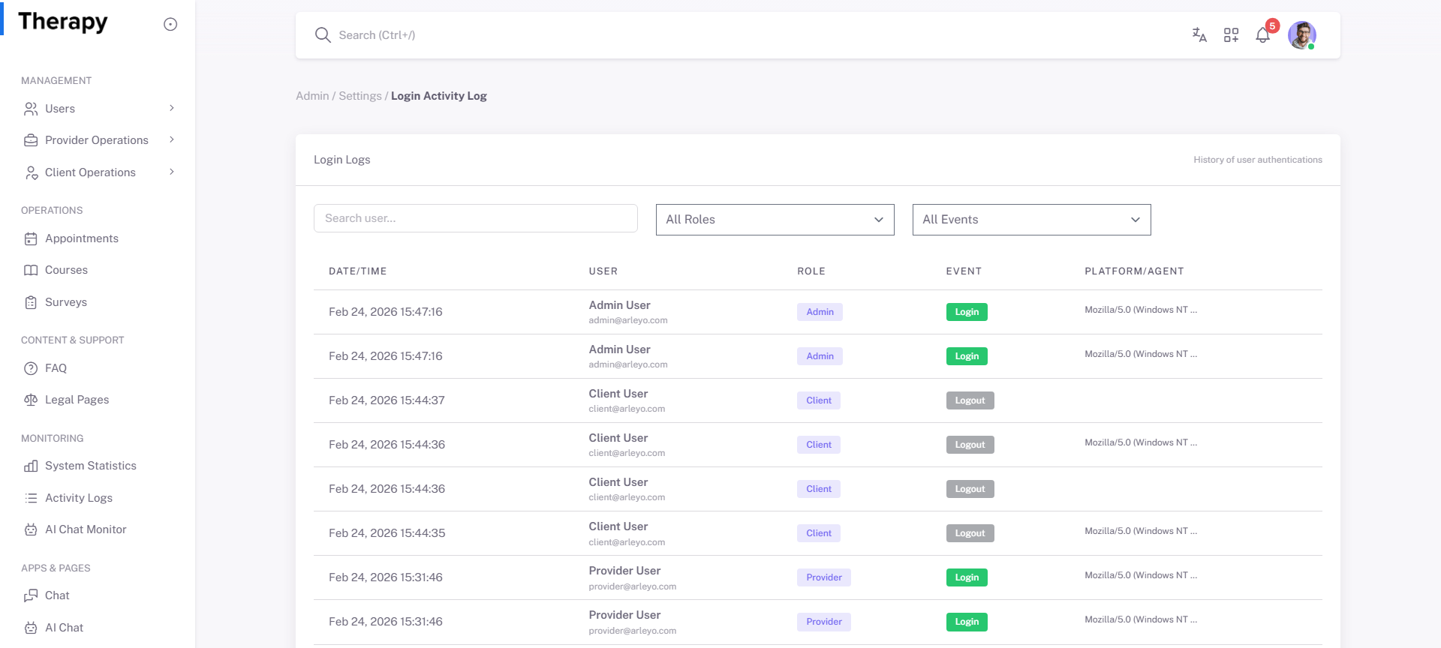This screenshot has height=648, width=1441.
Task: Click the Provider Operations briefcase icon
Action: click(x=31, y=140)
